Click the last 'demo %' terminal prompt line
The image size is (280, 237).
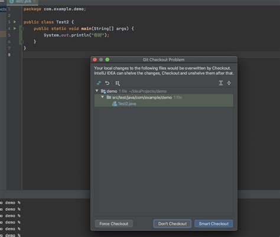[10, 235]
